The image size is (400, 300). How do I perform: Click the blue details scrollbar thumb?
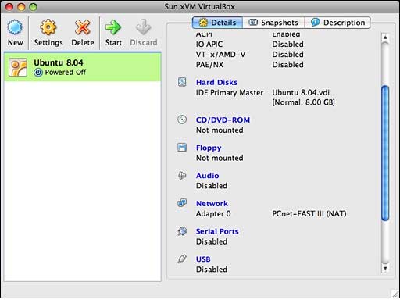coord(385,153)
